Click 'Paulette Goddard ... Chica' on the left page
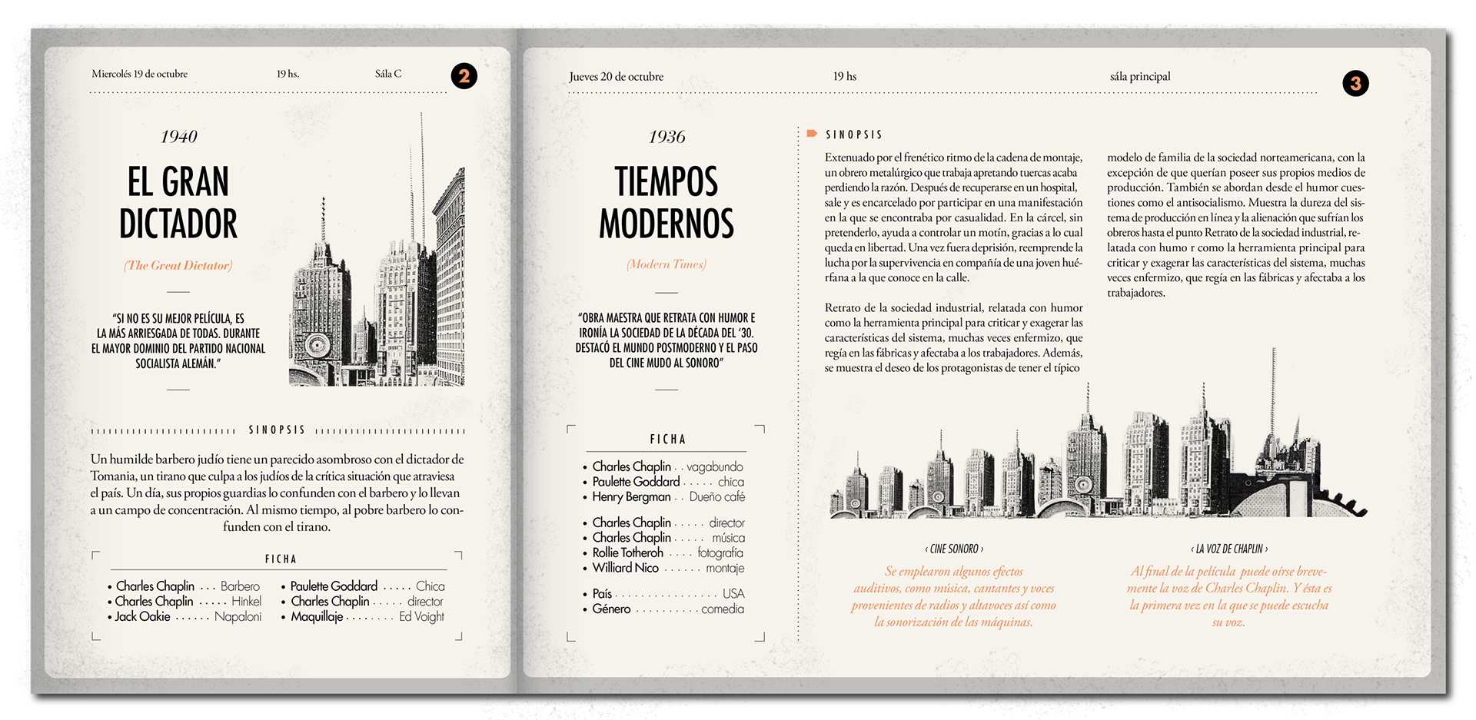 click(x=363, y=586)
